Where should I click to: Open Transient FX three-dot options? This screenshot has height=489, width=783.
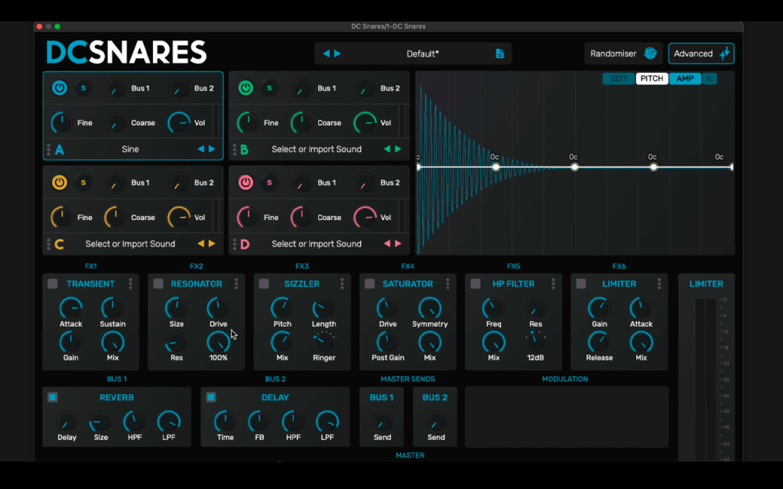coord(130,284)
